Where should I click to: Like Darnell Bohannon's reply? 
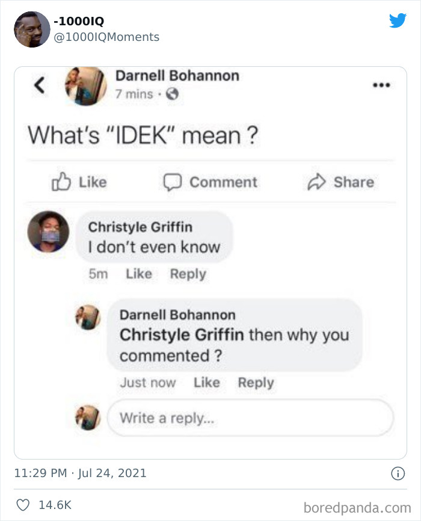tap(207, 382)
